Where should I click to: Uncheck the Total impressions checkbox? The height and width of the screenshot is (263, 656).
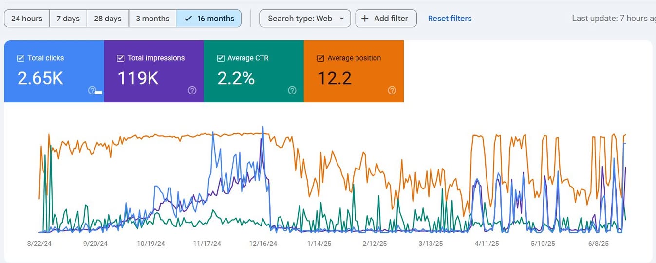[121, 58]
